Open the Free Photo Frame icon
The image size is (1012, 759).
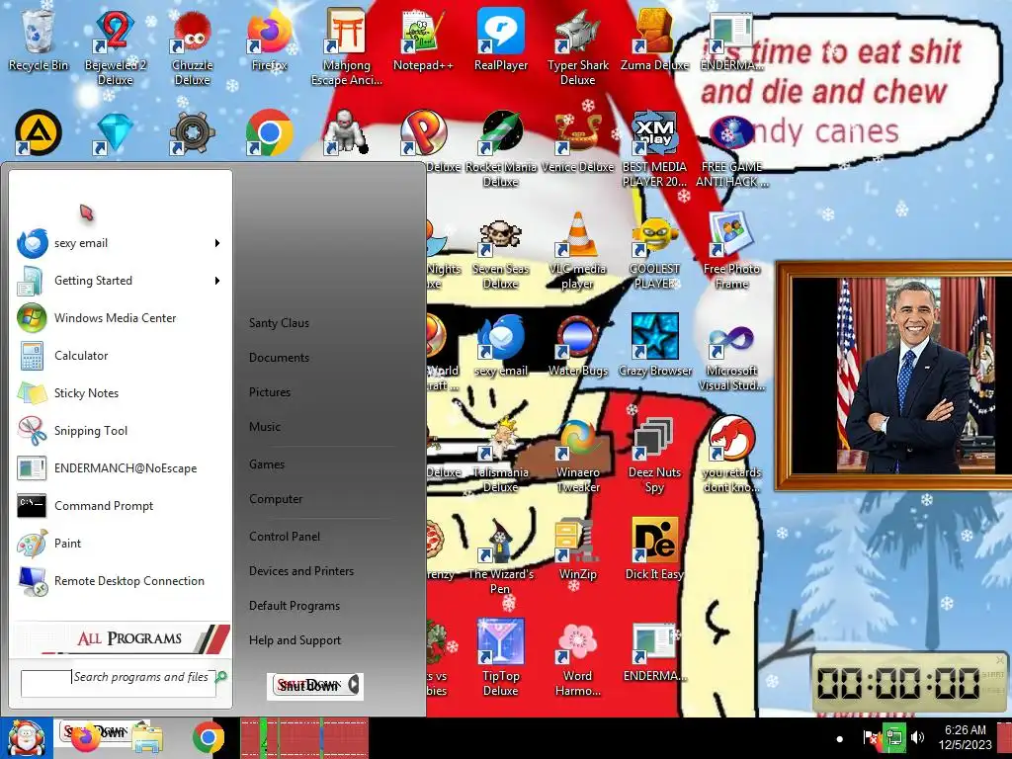732,250
